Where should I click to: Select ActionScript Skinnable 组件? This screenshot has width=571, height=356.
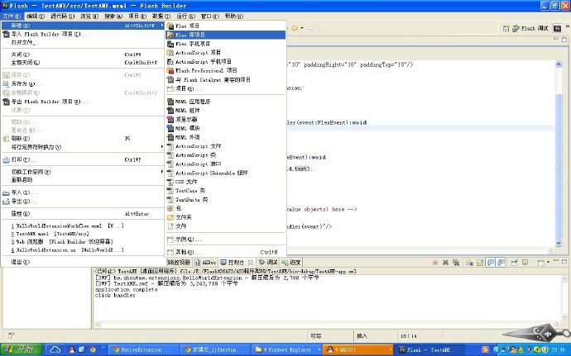tap(225, 173)
